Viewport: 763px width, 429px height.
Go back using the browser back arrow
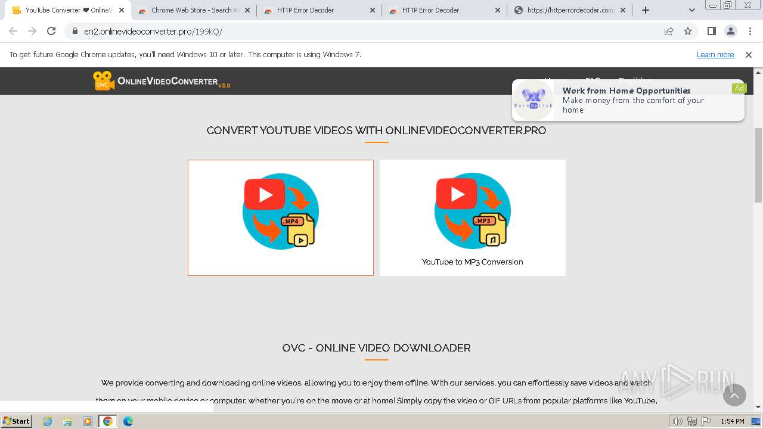click(x=13, y=31)
